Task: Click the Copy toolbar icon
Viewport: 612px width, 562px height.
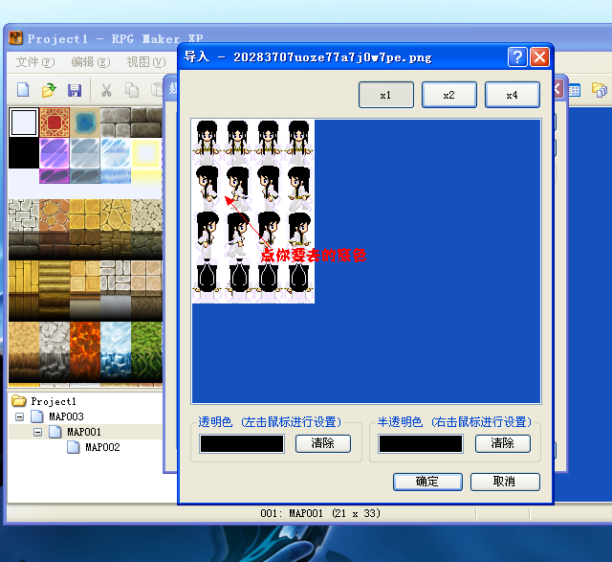Action: click(132, 90)
